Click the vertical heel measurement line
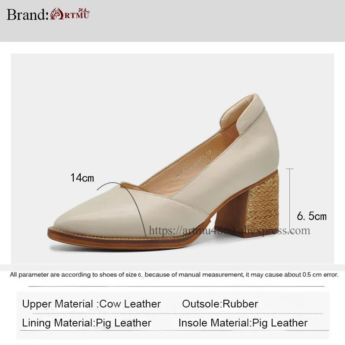 point(289,200)
